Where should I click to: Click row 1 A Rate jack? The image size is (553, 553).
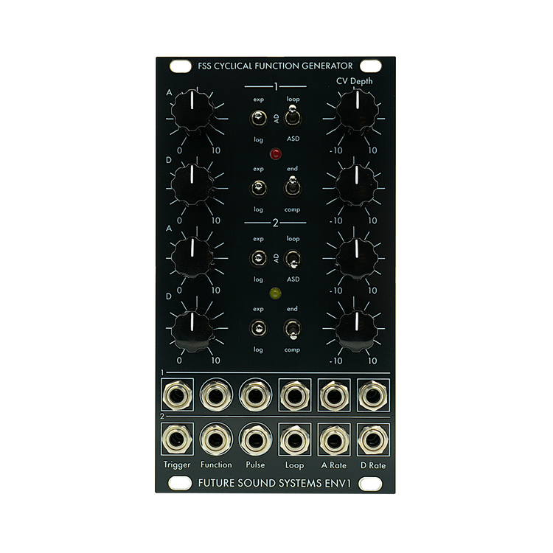[x=334, y=395]
